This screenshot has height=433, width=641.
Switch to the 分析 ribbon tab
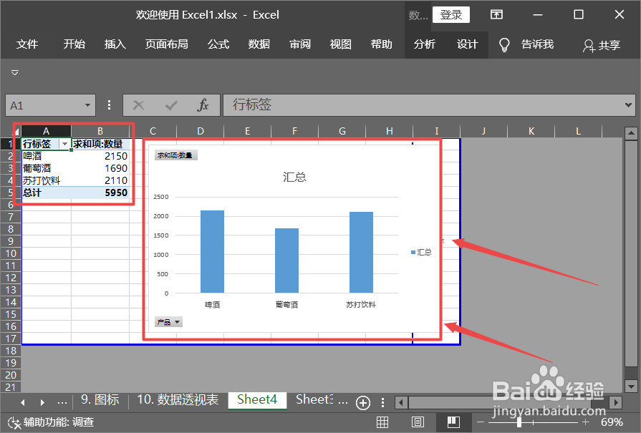(x=424, y=44)
